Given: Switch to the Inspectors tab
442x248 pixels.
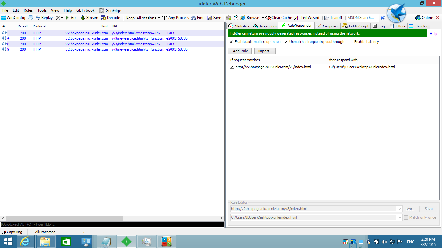Looking at the screenshot, I should point(265,26).
